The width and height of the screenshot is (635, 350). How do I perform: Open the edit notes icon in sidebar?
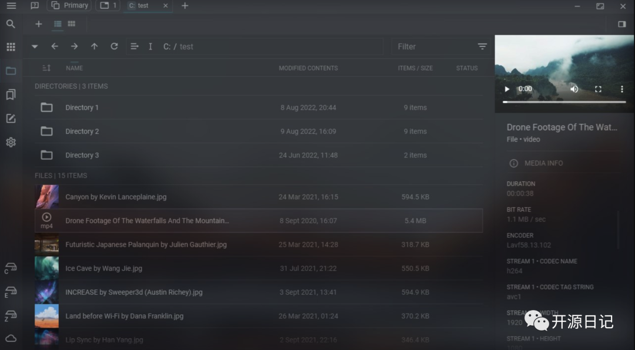click(x=11, y=119)
